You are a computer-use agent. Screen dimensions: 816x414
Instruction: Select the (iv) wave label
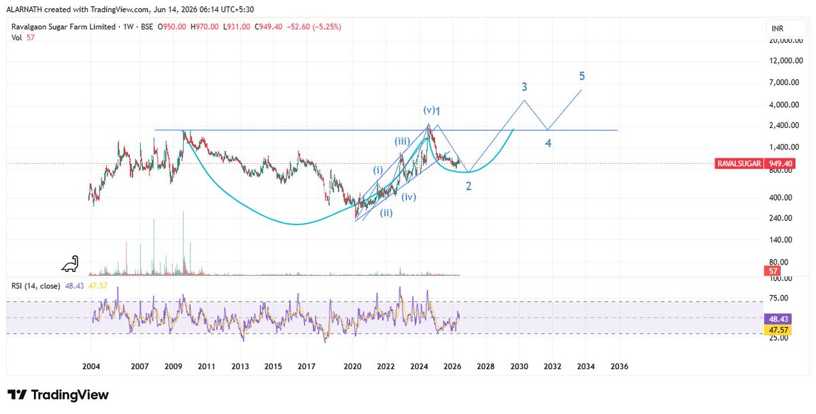tap(409, 197)
